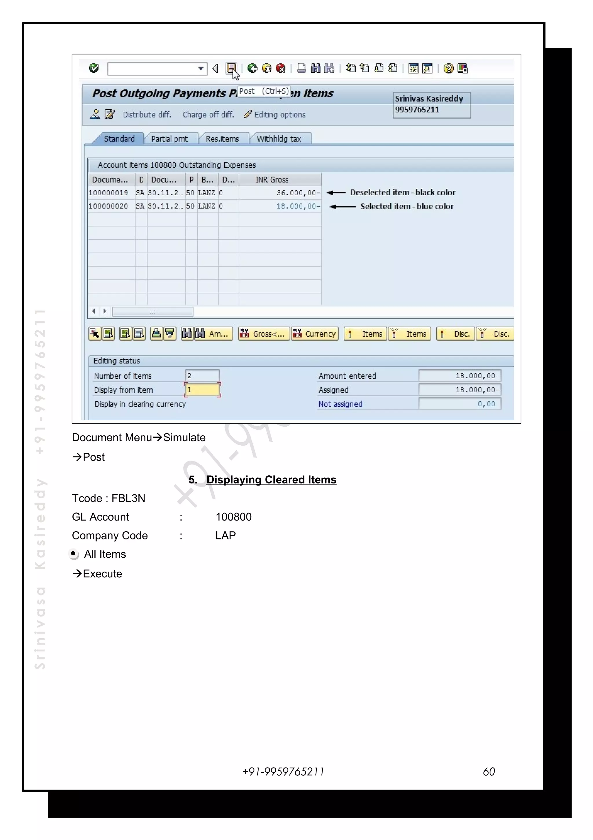Screen dimensions: 593x840
Task: Switch to the Partial pmt tab
Action: click(169, 139)
